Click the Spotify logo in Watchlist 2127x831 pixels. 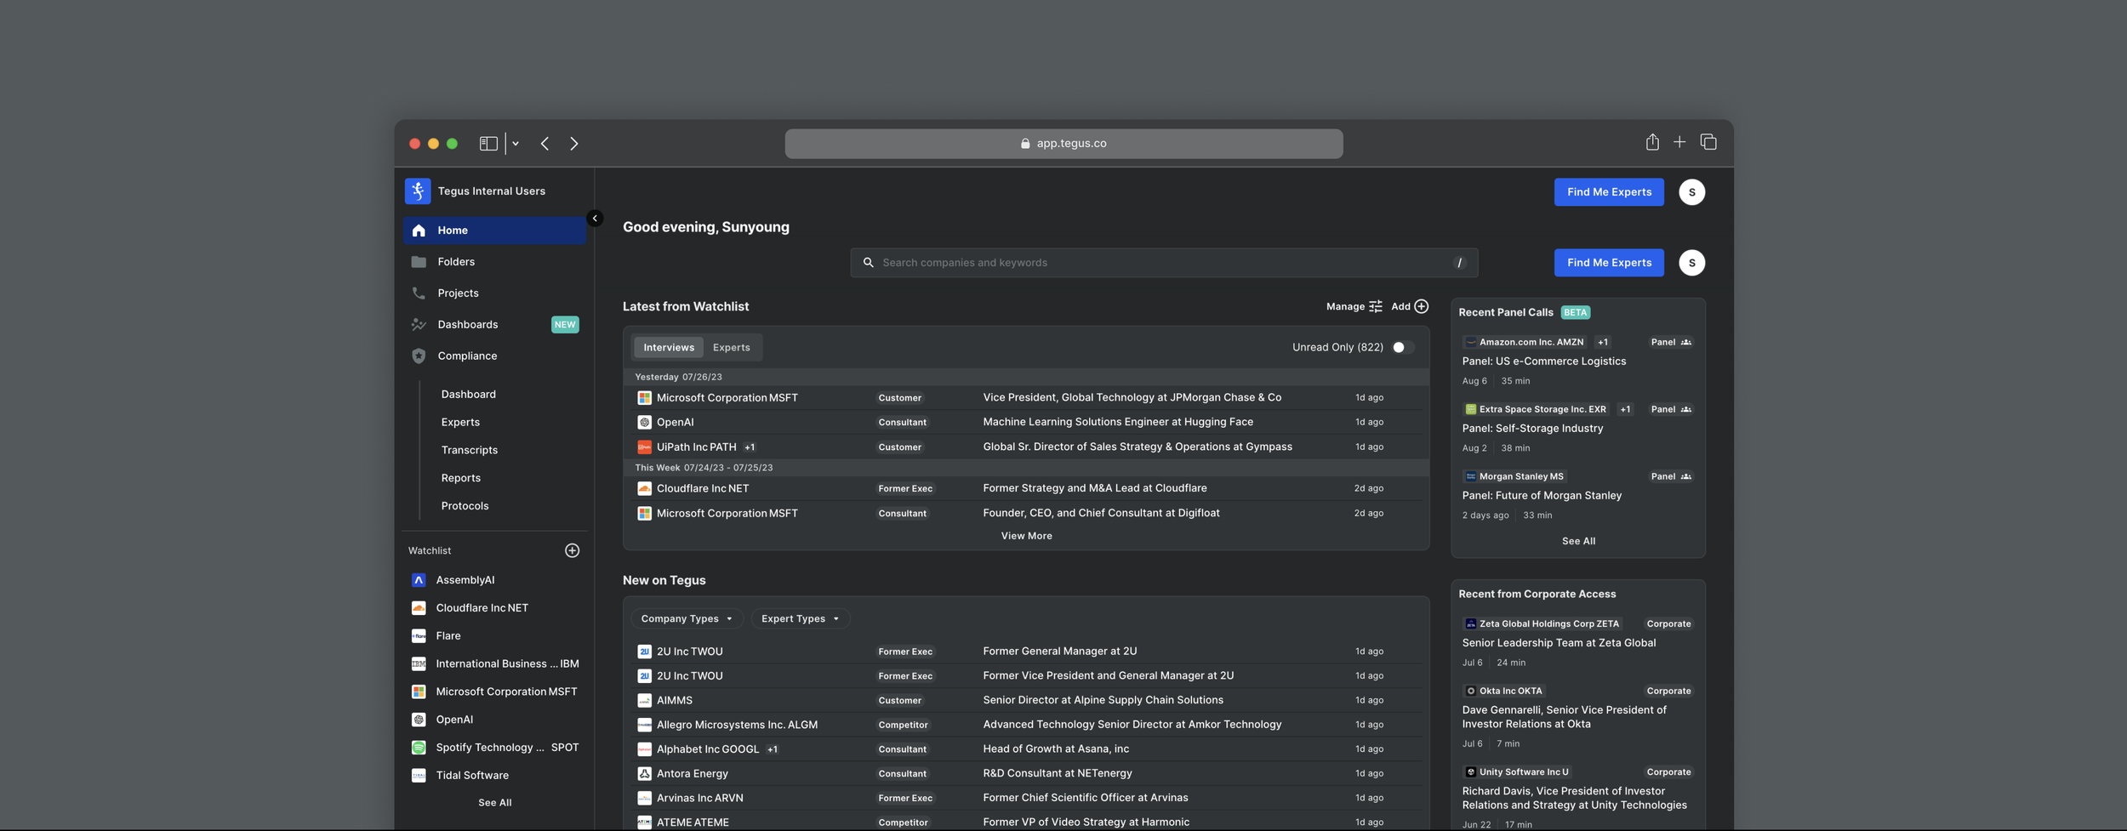click(419, 748)
